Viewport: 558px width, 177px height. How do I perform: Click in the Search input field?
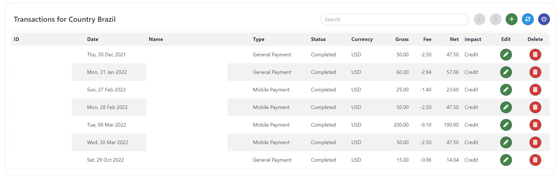[x=394, y=20]
